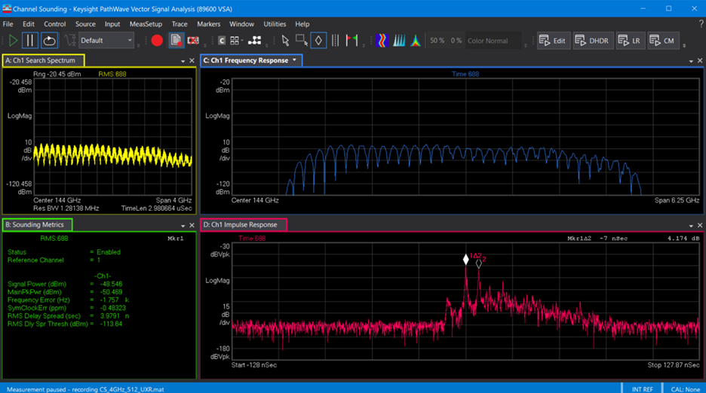Viewport: 706px width, 393px height.
Task: Open the trace layout grid icon
Action: tap(235, 41)
